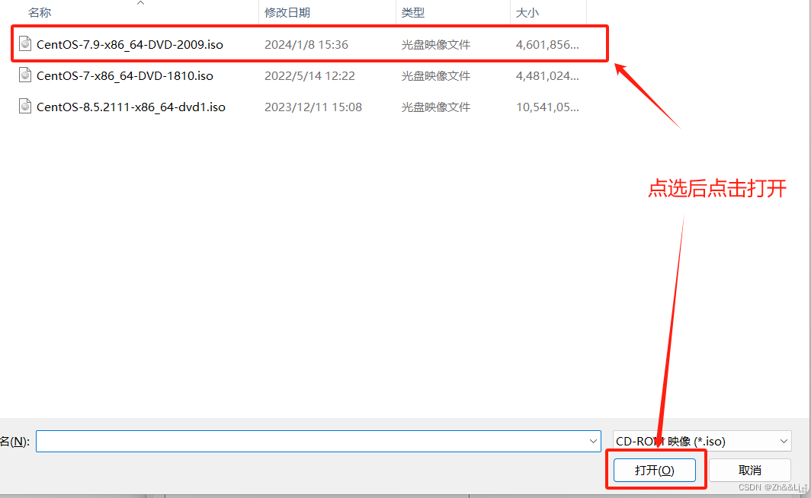This screenshot has height=498, width=811.
Task: Click the size value 4,601,856...
Action: (x=547, y=44)
